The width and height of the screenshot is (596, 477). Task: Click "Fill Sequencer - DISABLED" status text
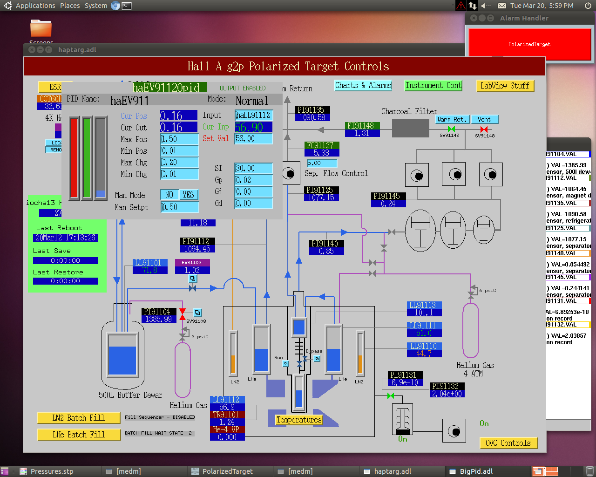[160, 417]
